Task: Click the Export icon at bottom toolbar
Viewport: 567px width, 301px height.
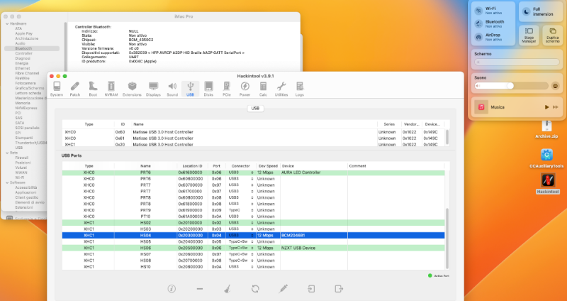Action: 338,289
